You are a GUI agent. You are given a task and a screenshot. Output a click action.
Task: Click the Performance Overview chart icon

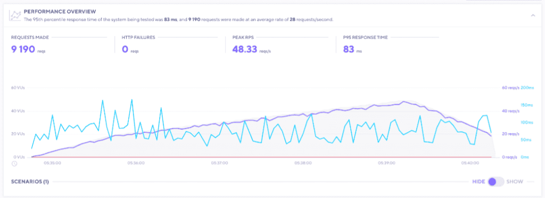coord(15,15)
